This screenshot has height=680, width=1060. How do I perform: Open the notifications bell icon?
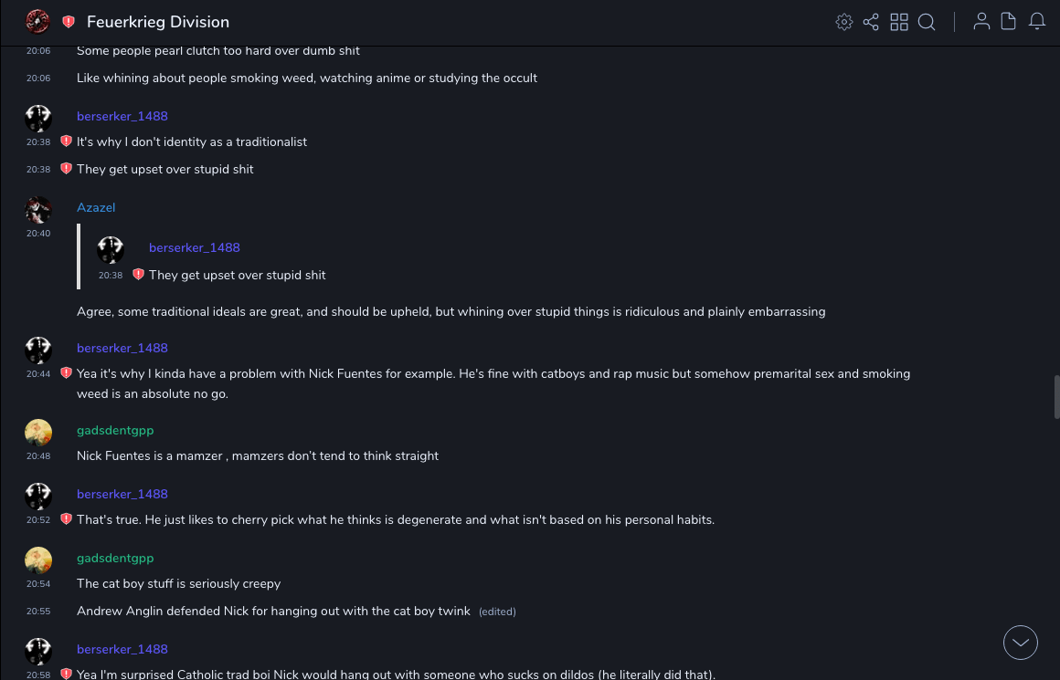coord(1037,22)
